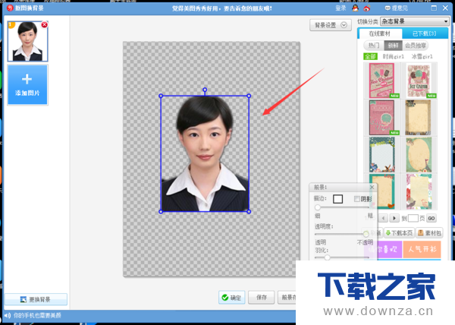Pick the dark pink ice cream background
Screen dimensions: 455x325
[382, 118]
